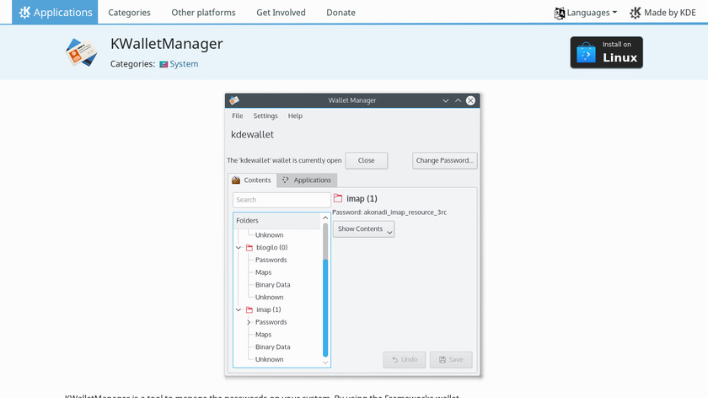Screen dimensions: 708x398
Task: Maximize the Wallet Manager window
Action: pos(458,100)
